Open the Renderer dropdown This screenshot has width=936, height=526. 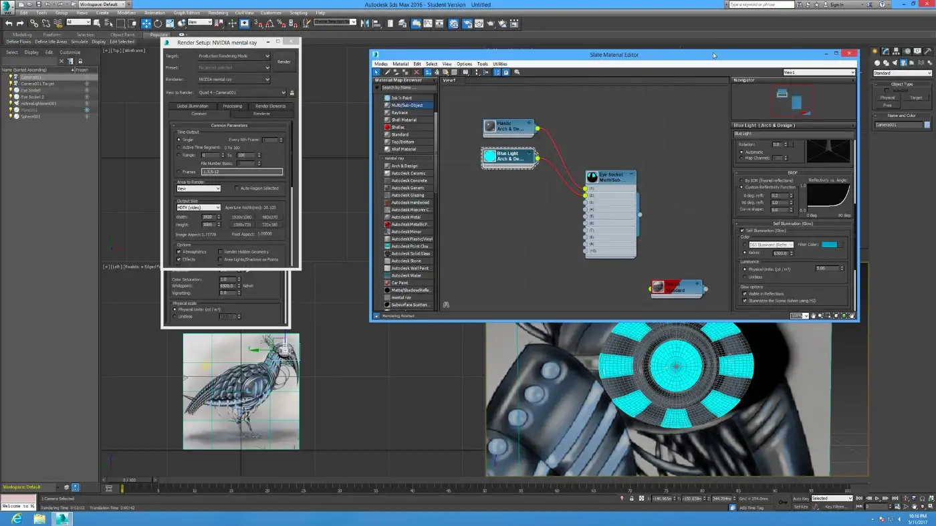click(x=233, y=80)
